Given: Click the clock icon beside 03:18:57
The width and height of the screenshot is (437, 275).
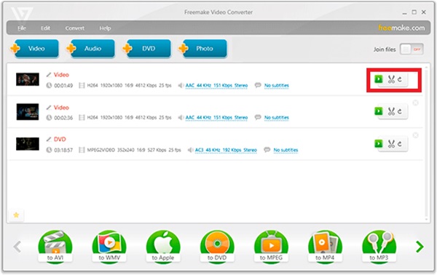Looking at the screenshot, I should 49,150.
